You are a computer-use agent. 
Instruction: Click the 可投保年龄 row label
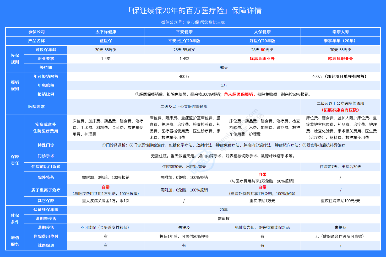(x=46, y=50)
